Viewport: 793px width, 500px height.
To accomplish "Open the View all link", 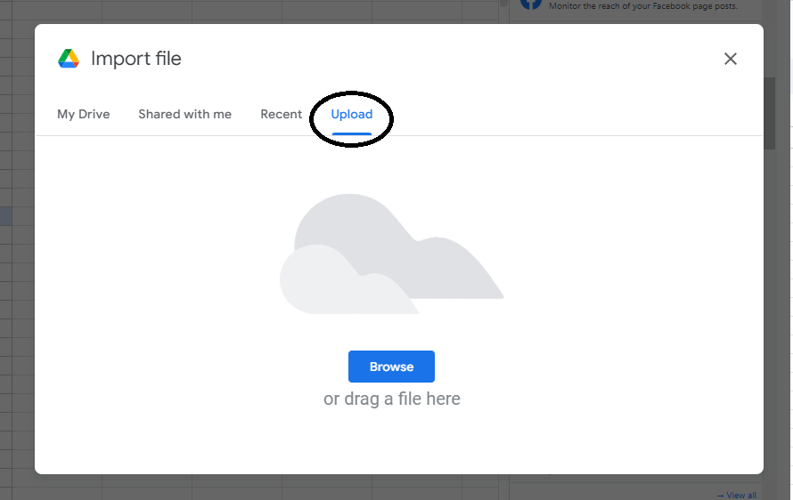I will click(x=741, y=495).
